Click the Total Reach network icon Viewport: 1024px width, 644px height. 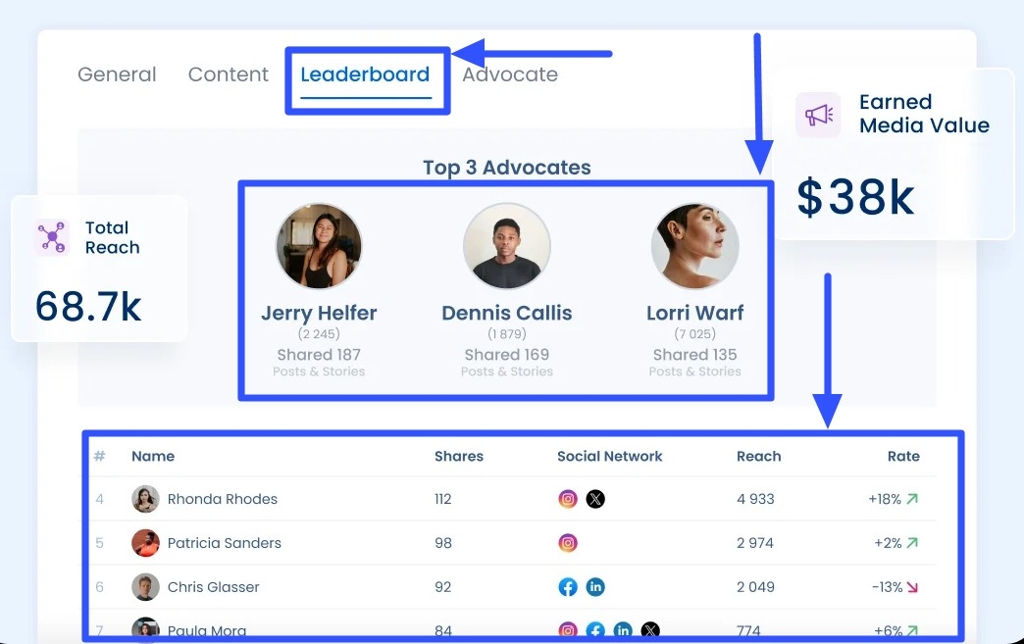tap(51, 237)
